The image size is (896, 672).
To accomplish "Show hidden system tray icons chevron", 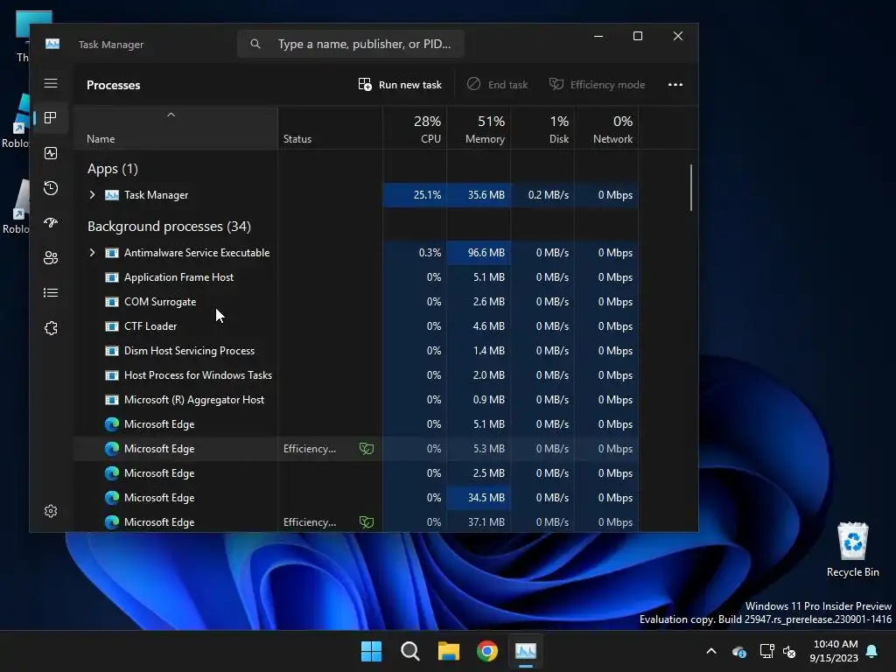I will [711, 651].
